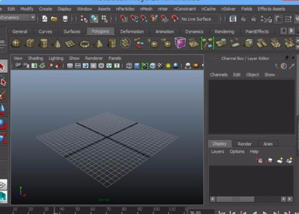This screenshot has width=299, height=214.
Task: Create a polygon cylinder from shelf
Action: tap(43, 43)
